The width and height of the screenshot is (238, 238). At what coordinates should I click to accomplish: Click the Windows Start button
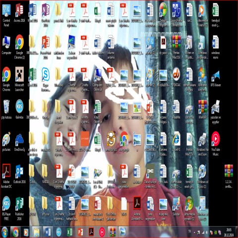(x=4, y=232)
